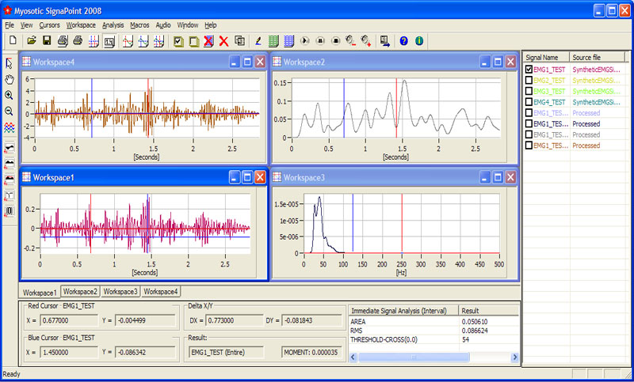Click the blue cursor line in the Workspace3 spectrum
Screen dimensions: 634x382
coord(353,223)
